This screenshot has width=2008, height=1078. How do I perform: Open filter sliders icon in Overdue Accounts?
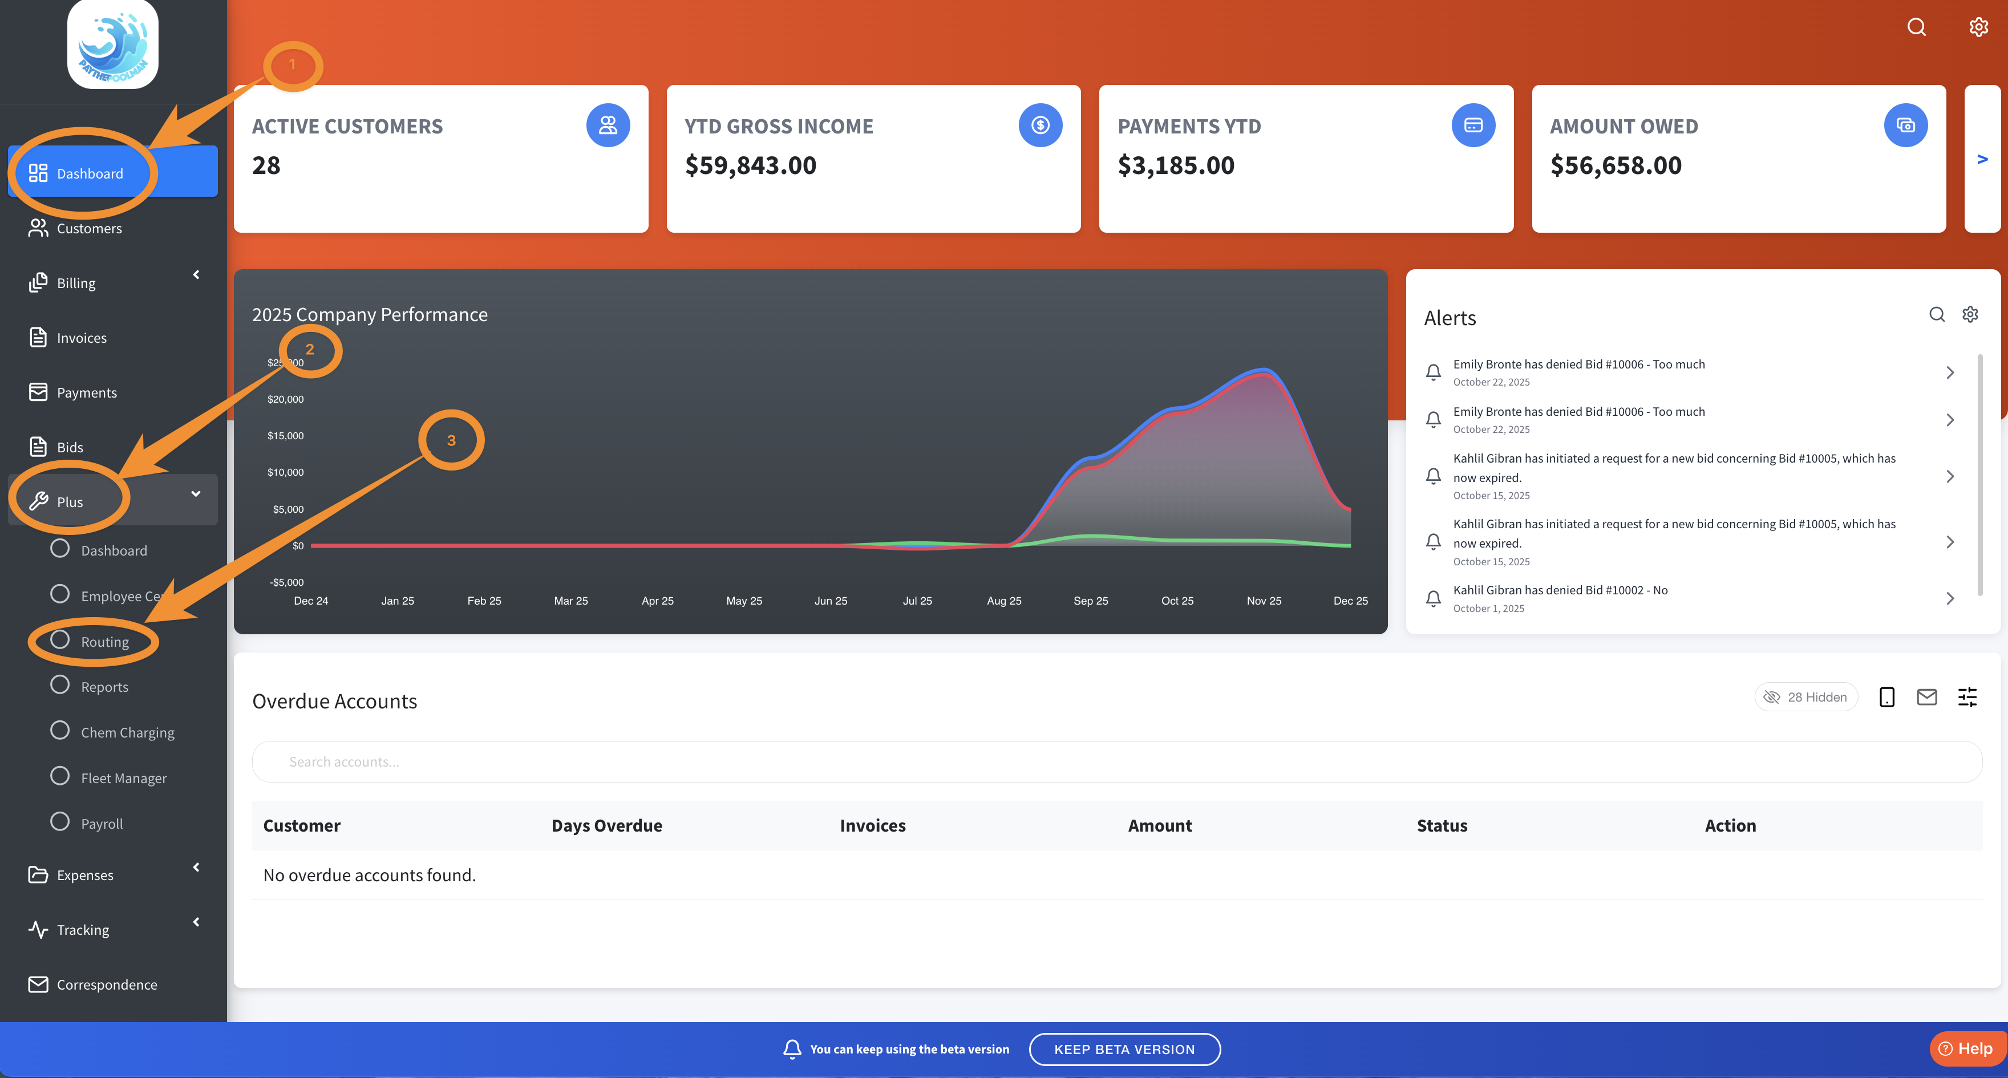tap(1967, 697)
